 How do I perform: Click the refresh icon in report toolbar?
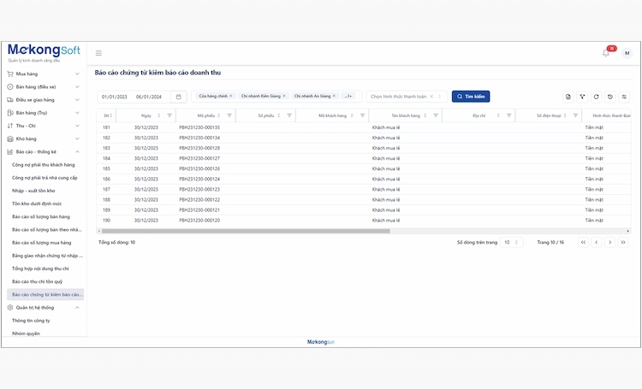click(x=596, y=97)
